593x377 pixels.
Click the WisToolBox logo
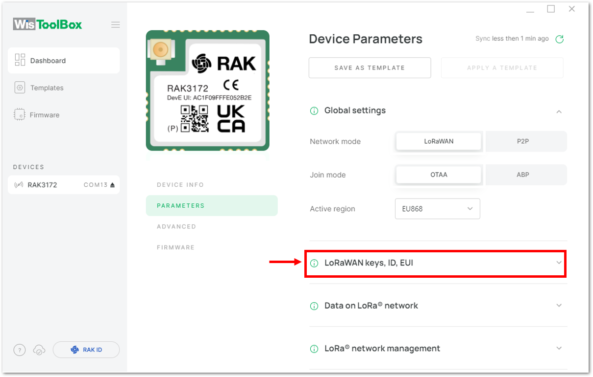point(48,24)
